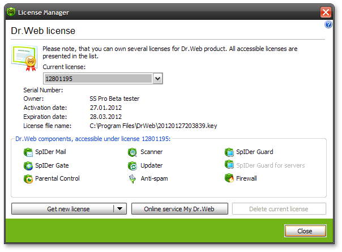Click the Dr.Web spider icon in title bar
The width and height of the screenshot is (342, 252).
pyautogui.click(x=11, y=12)
